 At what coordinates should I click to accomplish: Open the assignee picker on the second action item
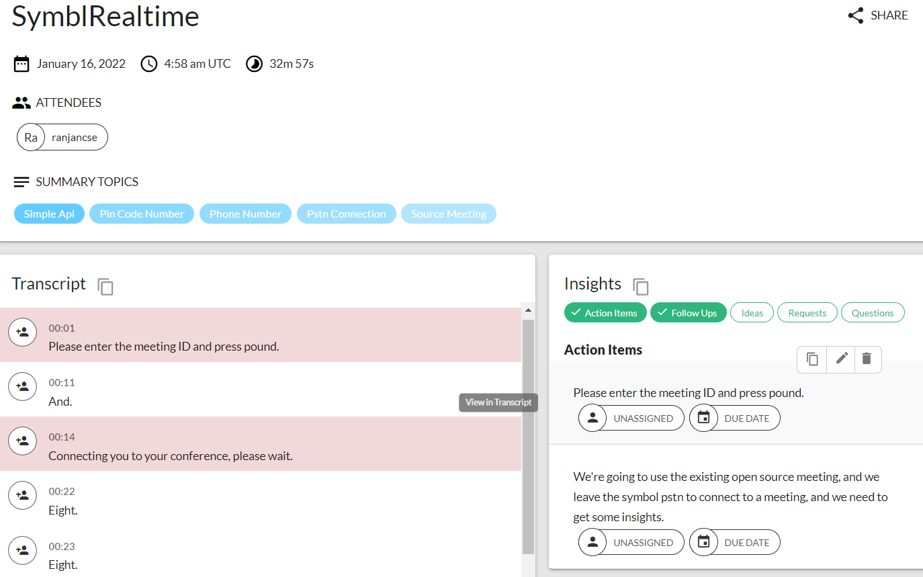(x=631, y=542)
